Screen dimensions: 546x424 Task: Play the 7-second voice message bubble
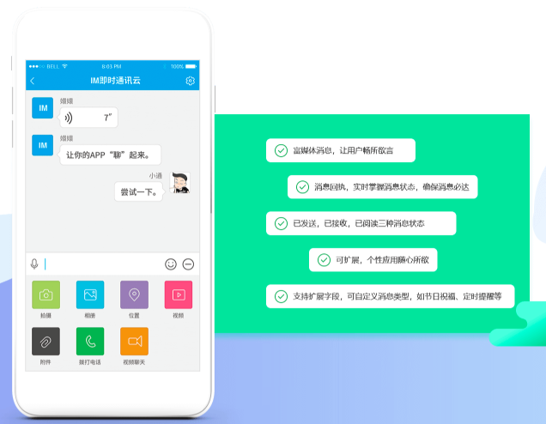pyautogui.click(x=88, y=118)
